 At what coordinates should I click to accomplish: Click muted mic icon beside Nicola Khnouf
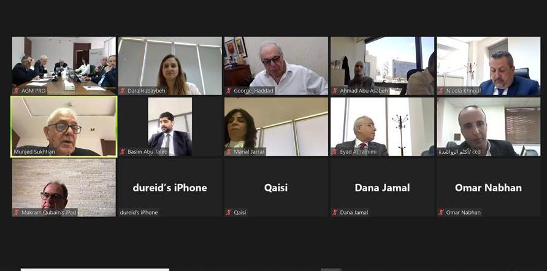click(441, 91)
